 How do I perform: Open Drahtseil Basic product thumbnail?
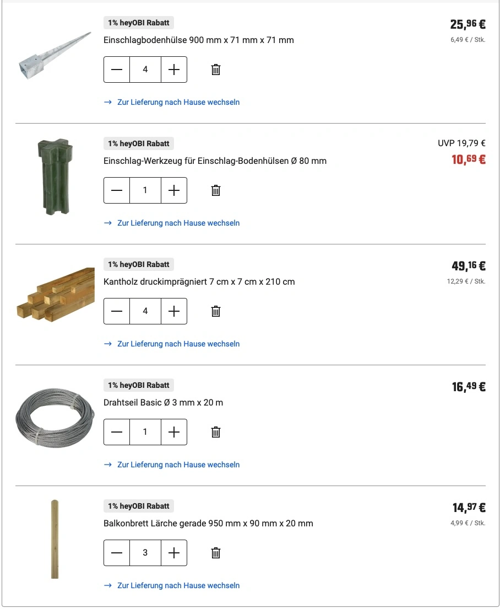(55, 418)
